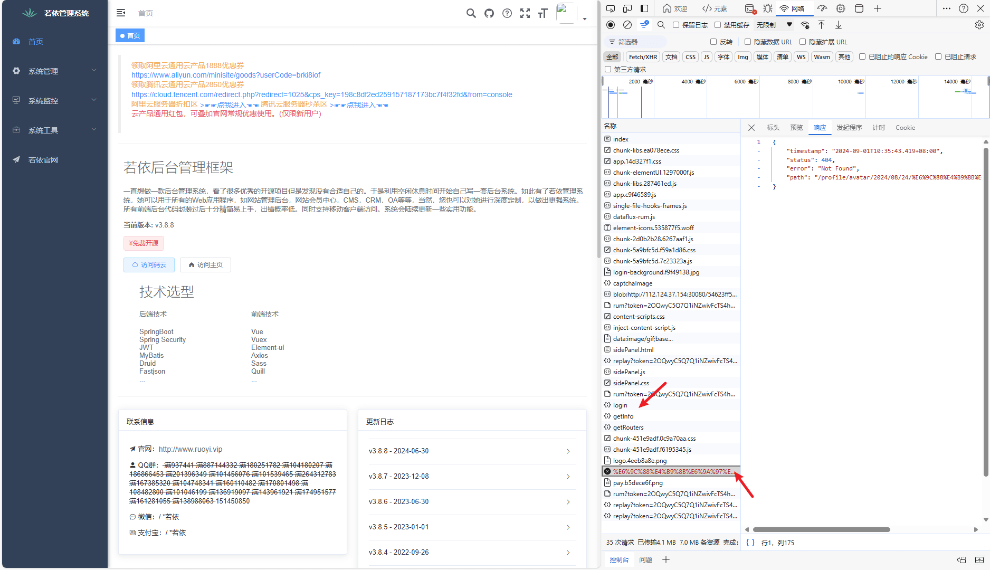
Task: Toggle the sidebar hamburger icon
Action: [x=121, y=13]
